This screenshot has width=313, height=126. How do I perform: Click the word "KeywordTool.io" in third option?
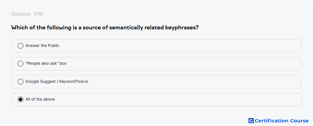pos(74,81)
